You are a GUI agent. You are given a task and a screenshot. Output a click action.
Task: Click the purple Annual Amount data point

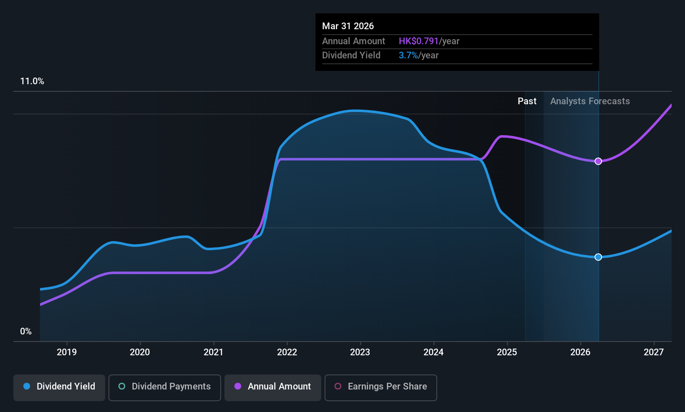[598, 161]
